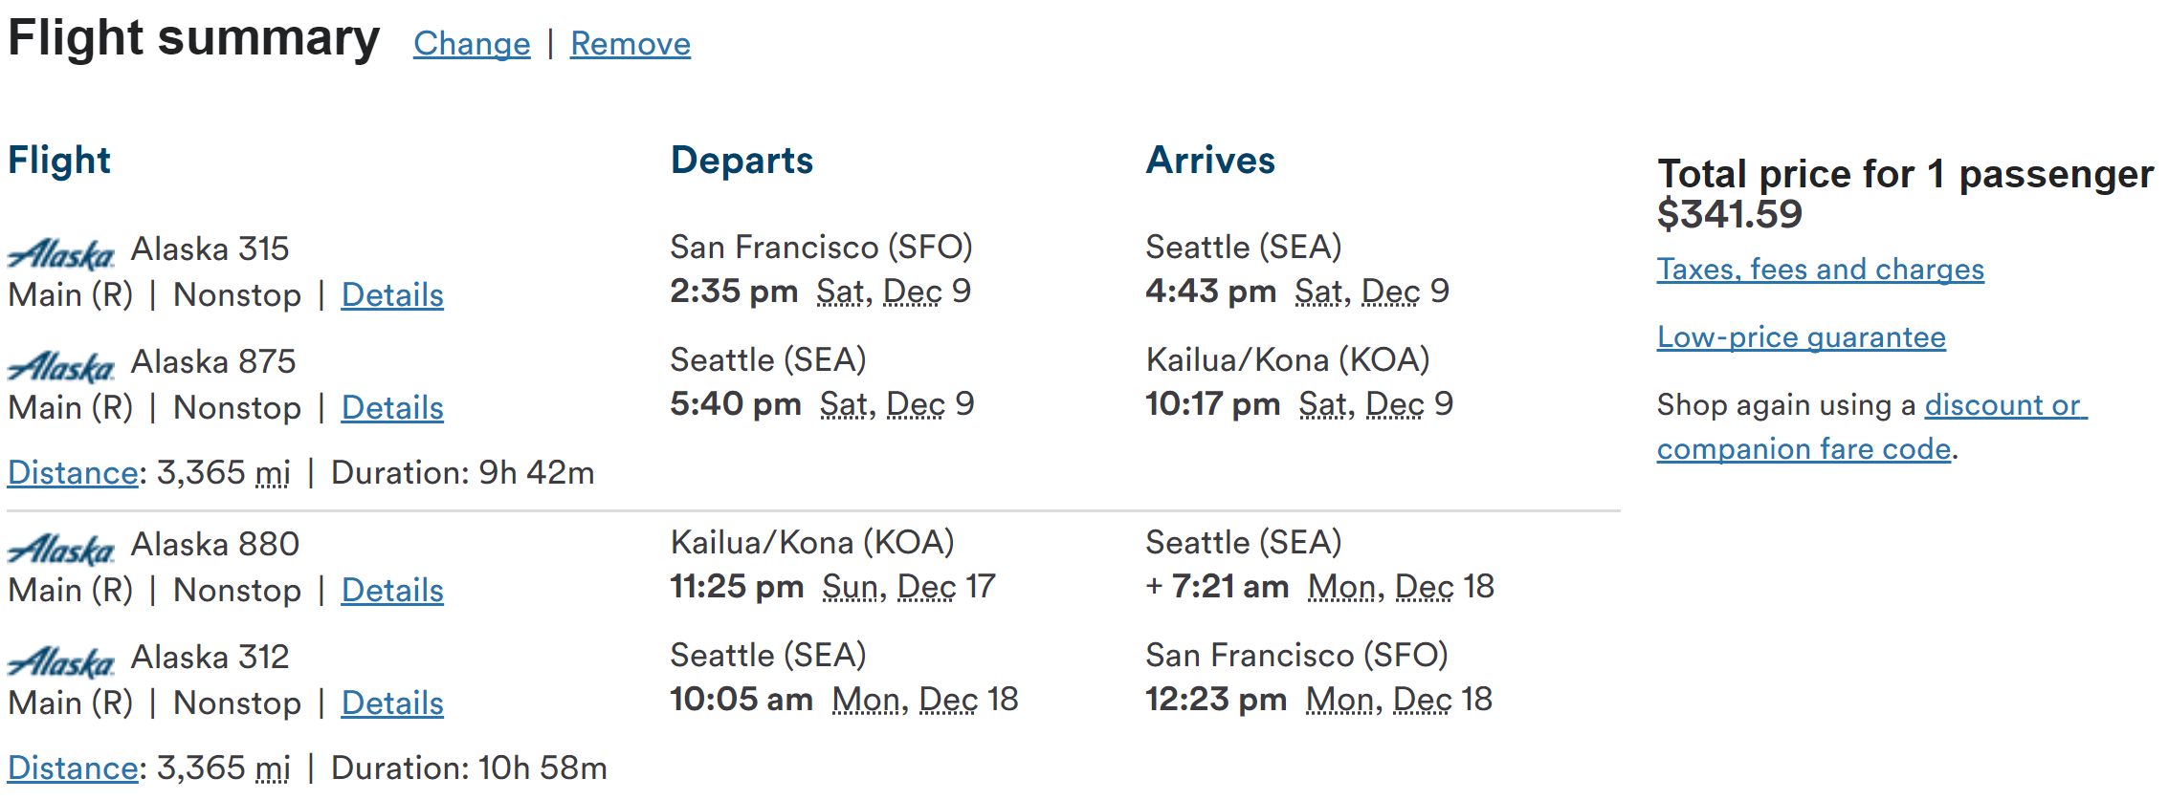The image size is (2169, 800).
Task: Click the Alaska logo beside flight 312
Action: coord(61,661)
